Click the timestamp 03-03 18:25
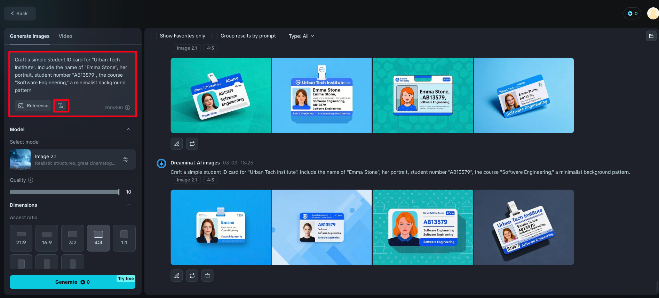Image resolution: width=659 pixels, height=298 pixels. coord(238,163)
